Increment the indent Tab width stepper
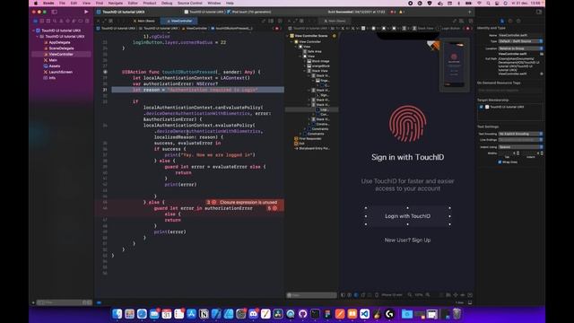The height and width of the screenshot is (323, 574). click(x=517, y=152)
